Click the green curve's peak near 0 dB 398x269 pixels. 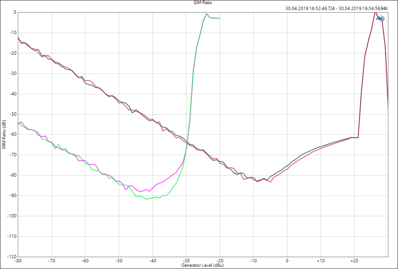[206, 14]
